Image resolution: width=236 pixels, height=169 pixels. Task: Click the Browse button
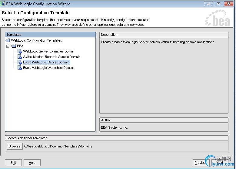(15, 146)
